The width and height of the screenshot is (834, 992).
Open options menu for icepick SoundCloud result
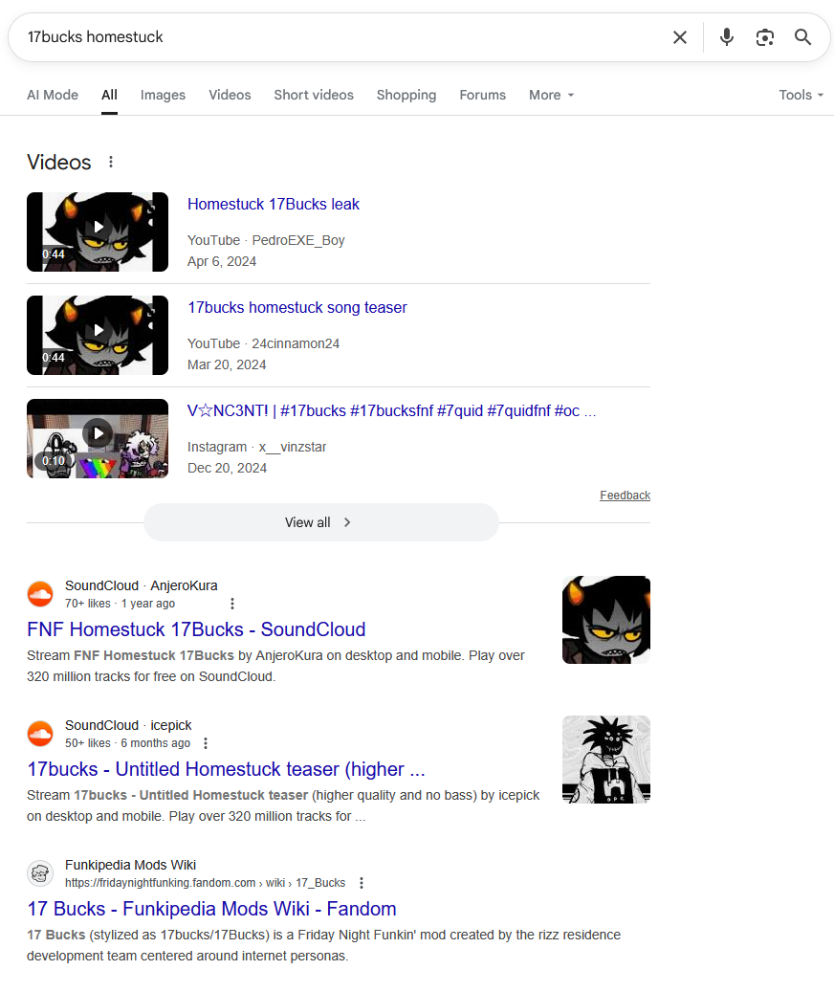coord(206,743)
